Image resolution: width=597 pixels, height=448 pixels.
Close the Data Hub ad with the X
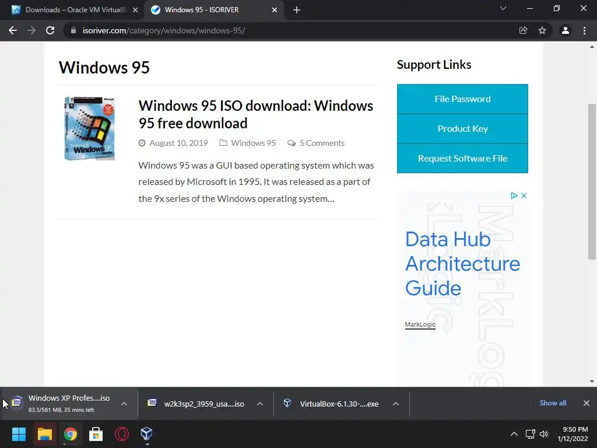click(524, 195)
